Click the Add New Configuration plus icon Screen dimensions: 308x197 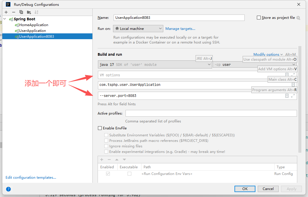click(6, 12)
